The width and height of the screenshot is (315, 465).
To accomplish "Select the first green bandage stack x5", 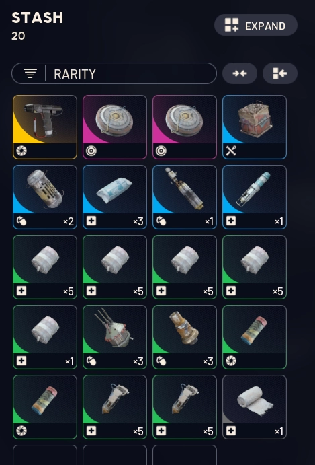I will (45, 267).
